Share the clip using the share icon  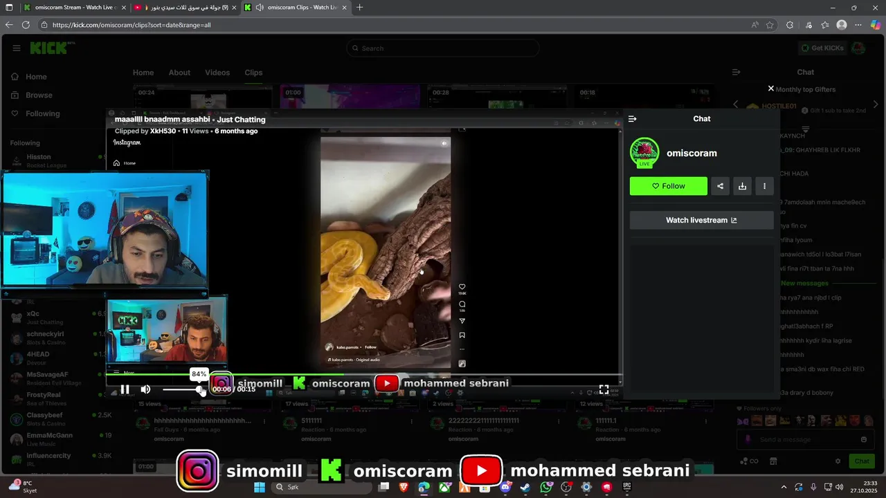[720, 186]
